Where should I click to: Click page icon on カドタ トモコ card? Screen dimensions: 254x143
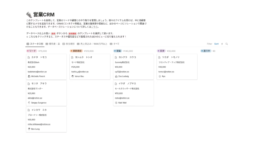point(29,57)
